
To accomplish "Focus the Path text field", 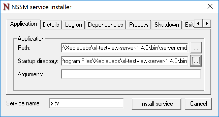I will coord(124,47).
